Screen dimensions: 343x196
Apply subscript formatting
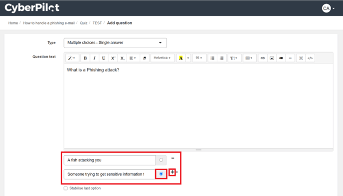point(122,58)
